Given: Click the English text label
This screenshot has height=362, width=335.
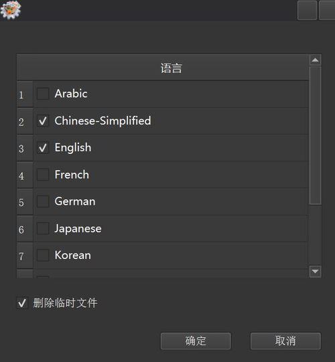Looking at the screenshot, I should [73, 148].
